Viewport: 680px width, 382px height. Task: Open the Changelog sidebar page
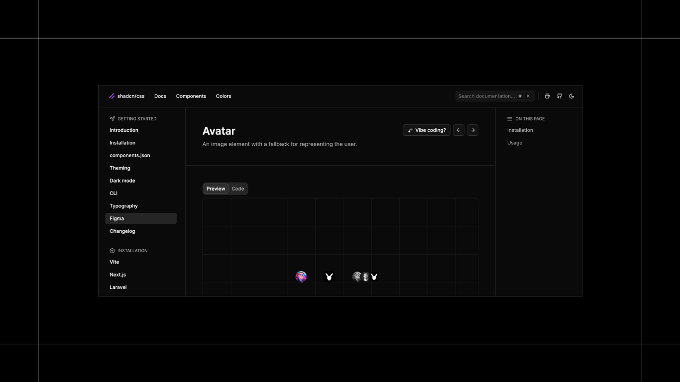122,231
